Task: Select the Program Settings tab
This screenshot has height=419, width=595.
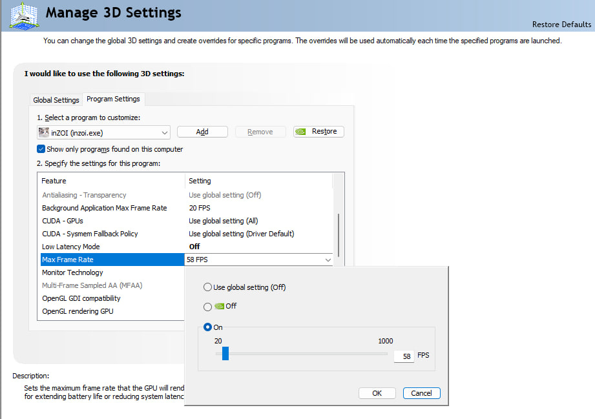Action: pos(113,99)
